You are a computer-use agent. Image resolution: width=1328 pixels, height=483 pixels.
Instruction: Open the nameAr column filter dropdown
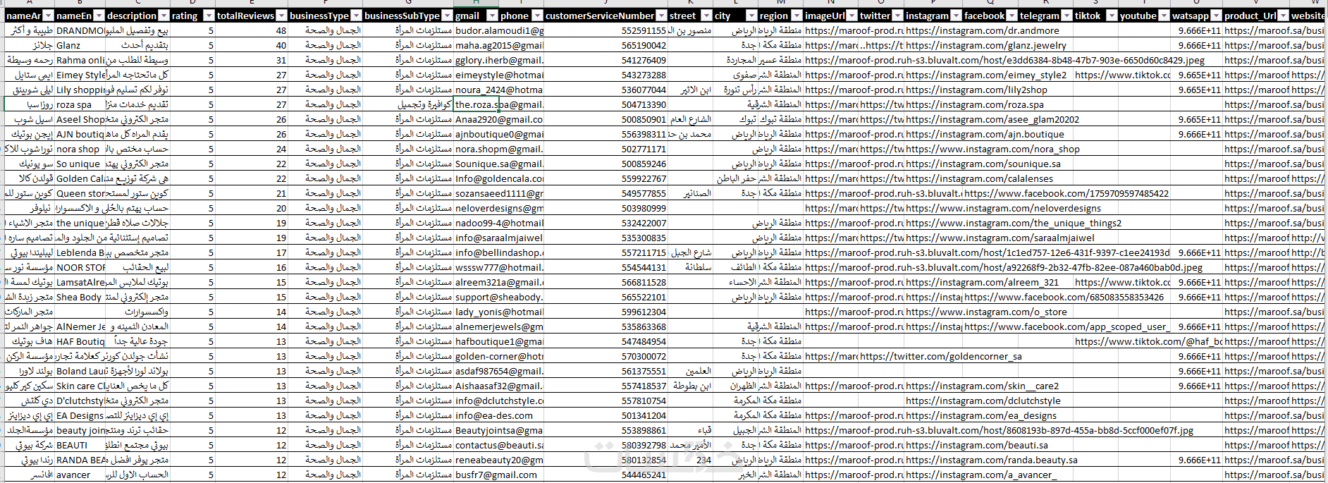pyautogui.click(x=49, y=16)
